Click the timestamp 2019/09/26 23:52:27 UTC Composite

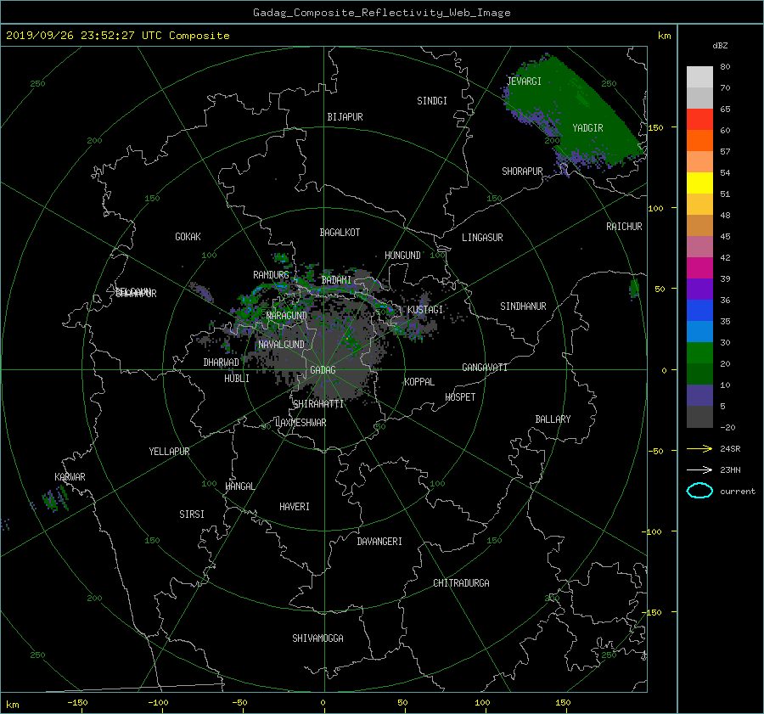coord(117,36)
